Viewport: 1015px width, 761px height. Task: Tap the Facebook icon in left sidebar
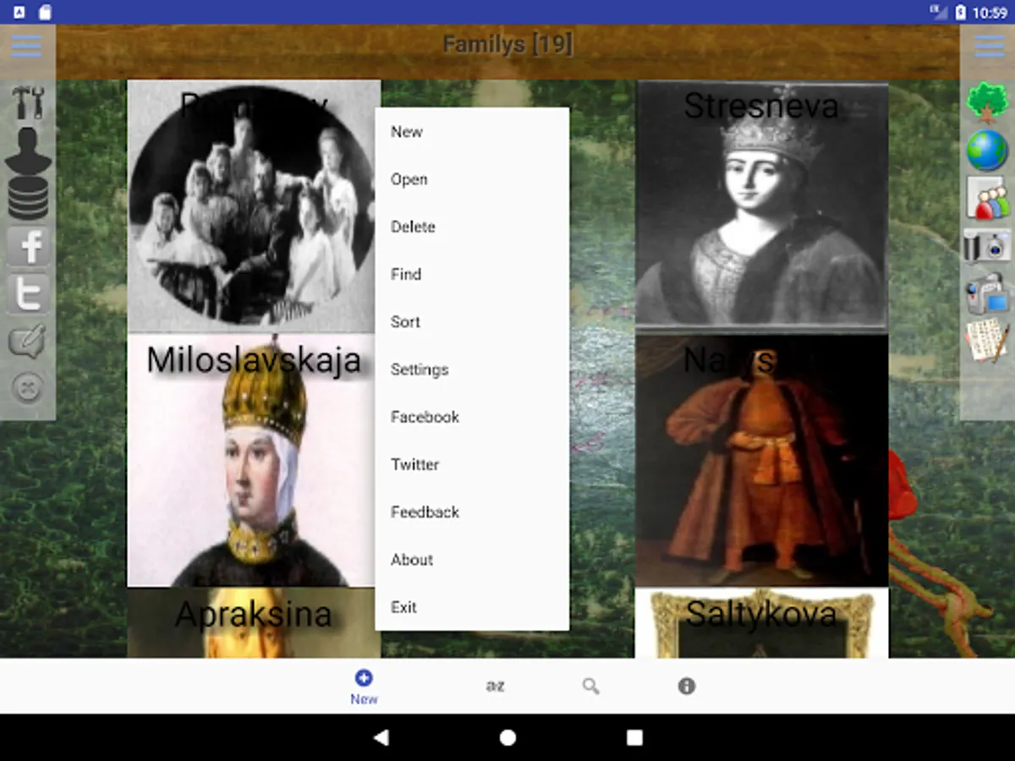pos(29,246)
